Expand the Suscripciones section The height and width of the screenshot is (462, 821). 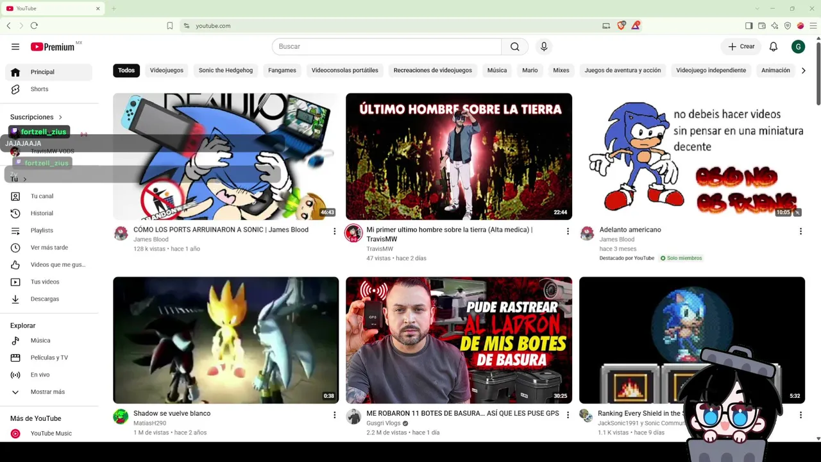coord(37,117)
